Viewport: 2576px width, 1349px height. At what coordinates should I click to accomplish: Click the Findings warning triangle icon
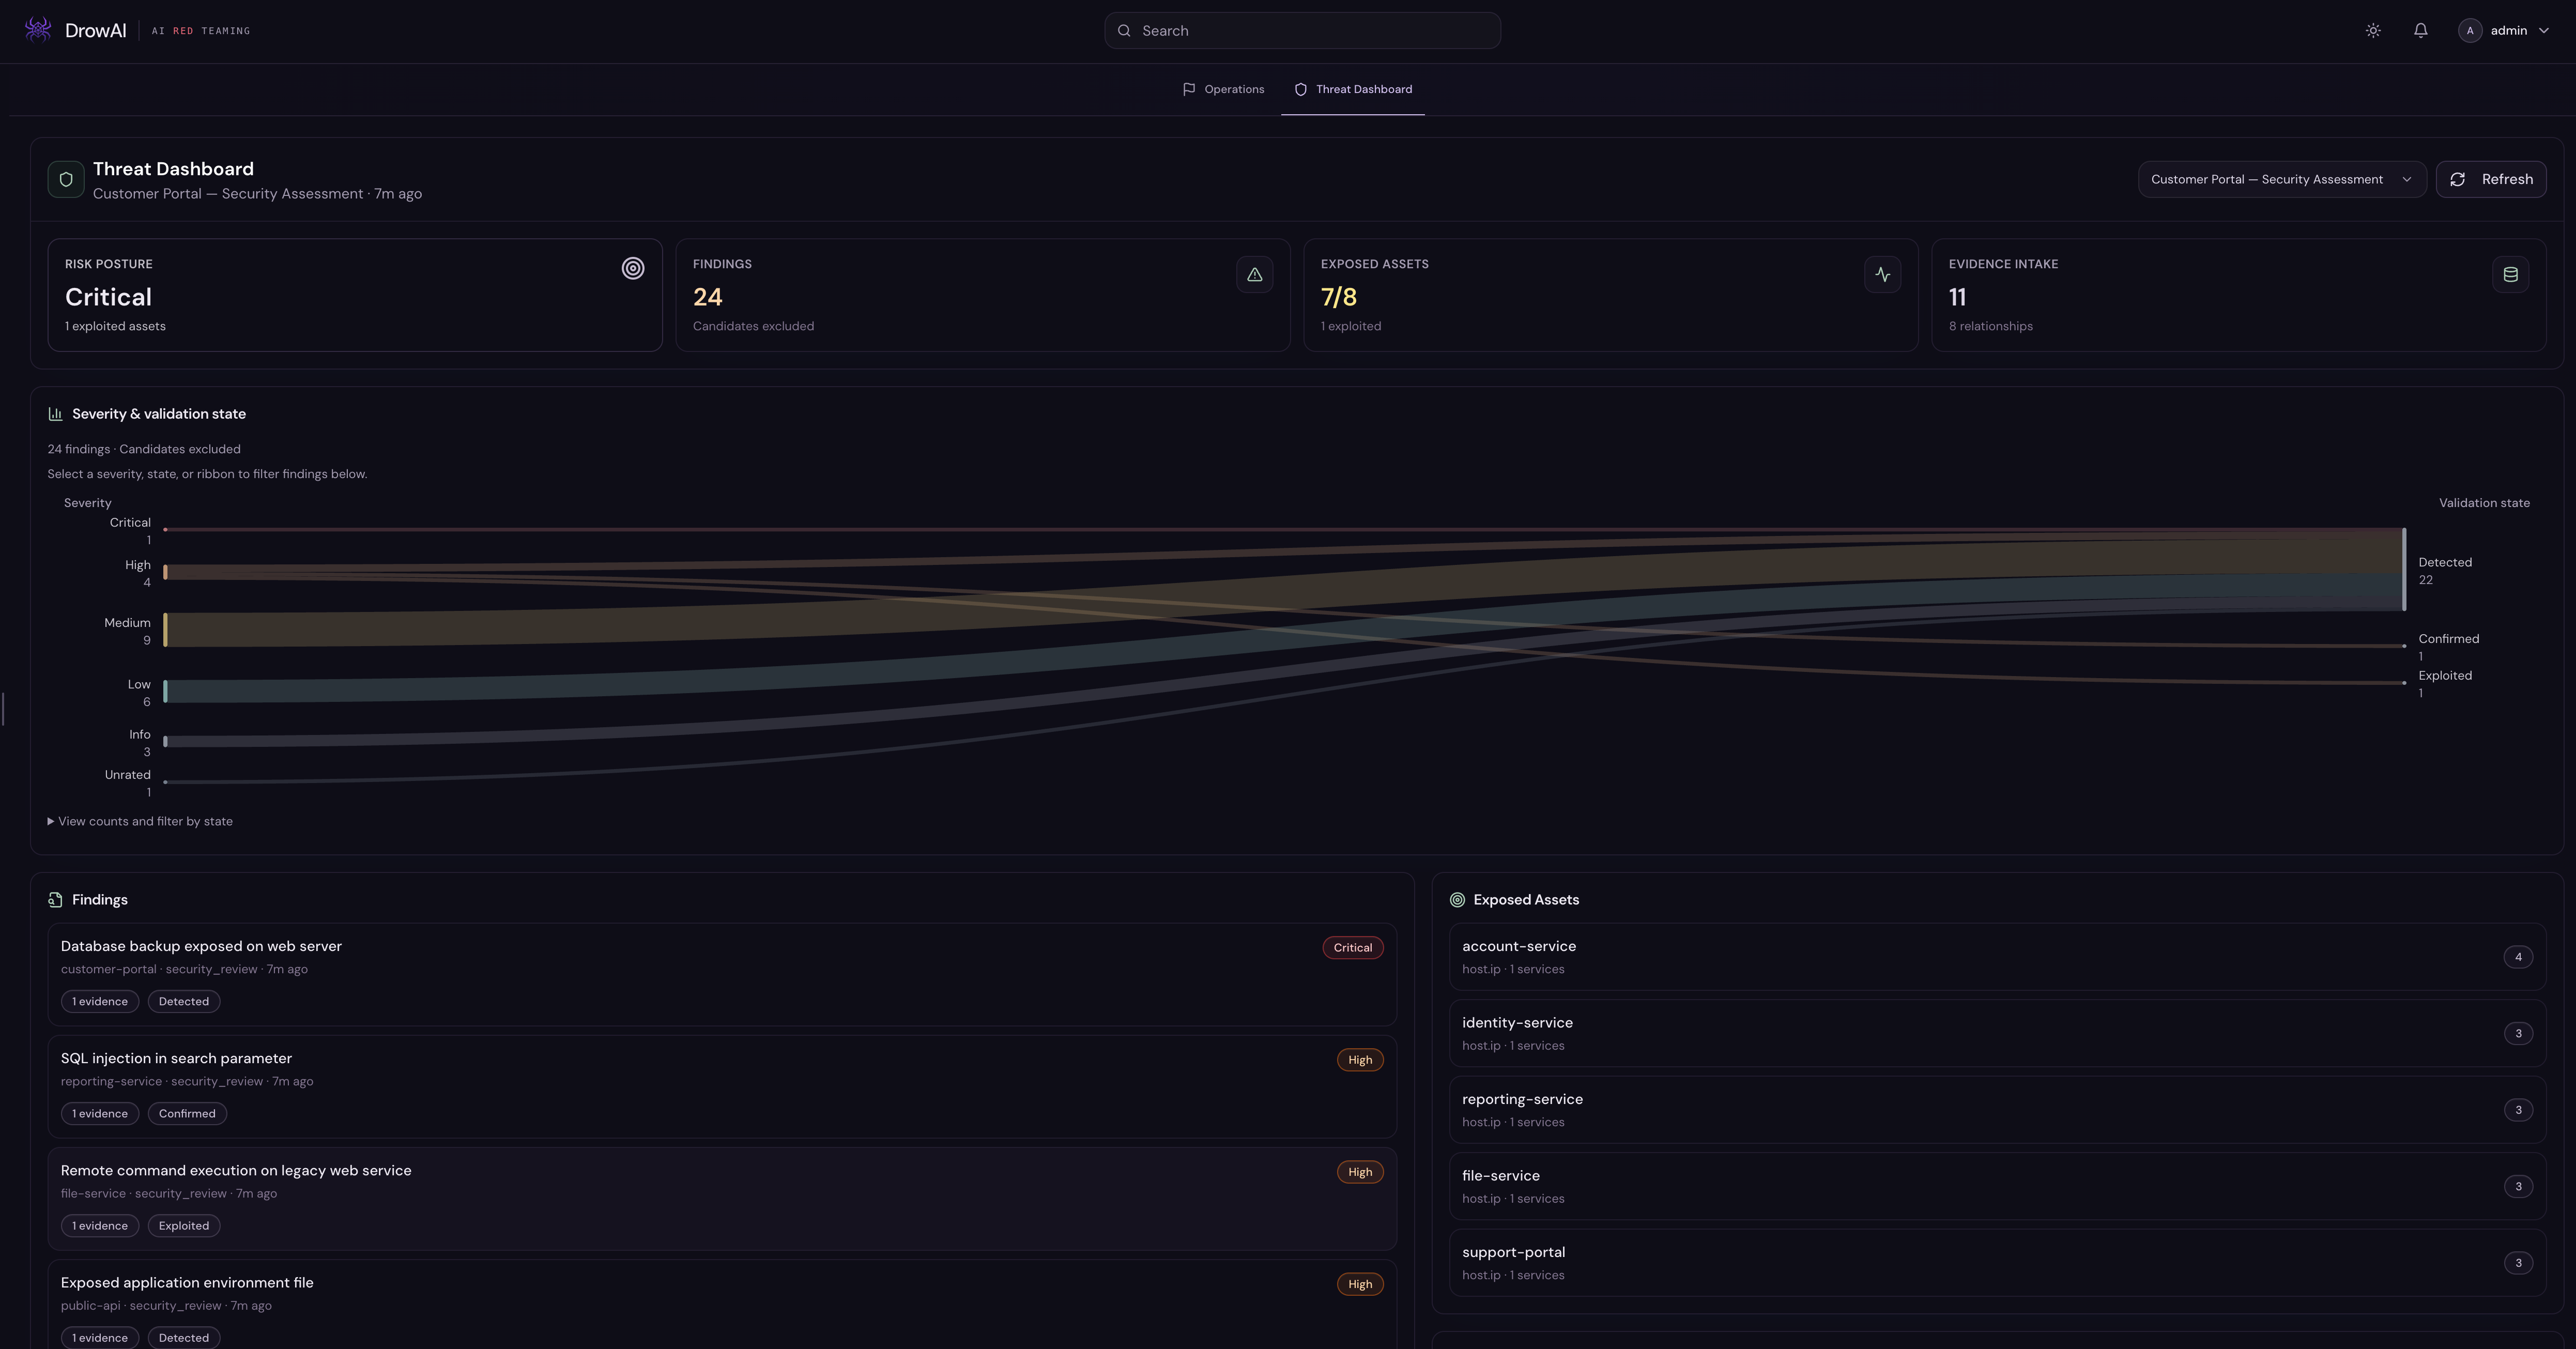(1254, 275)
